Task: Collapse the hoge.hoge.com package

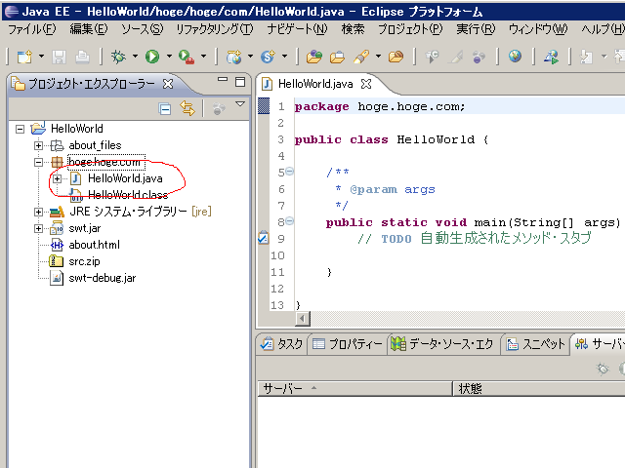Action: point(38,162)
